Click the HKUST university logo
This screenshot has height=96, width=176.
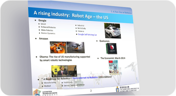coord(127,89)
